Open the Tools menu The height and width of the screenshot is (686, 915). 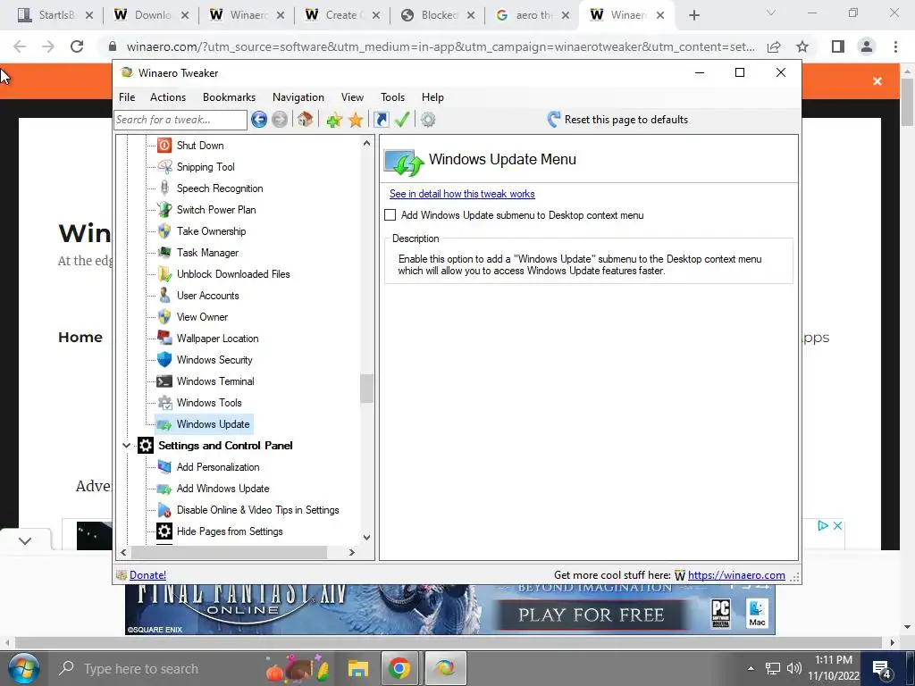393,96
